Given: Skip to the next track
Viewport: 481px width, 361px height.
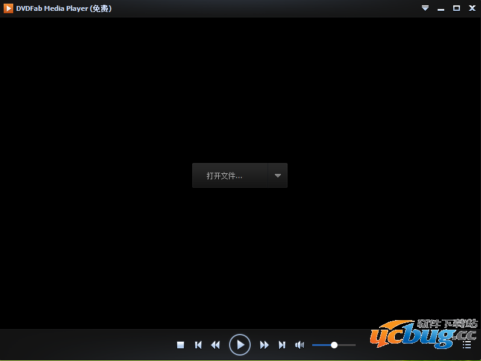Looking at the screenshot, I should pyautogui.click(x=281, y=345).
